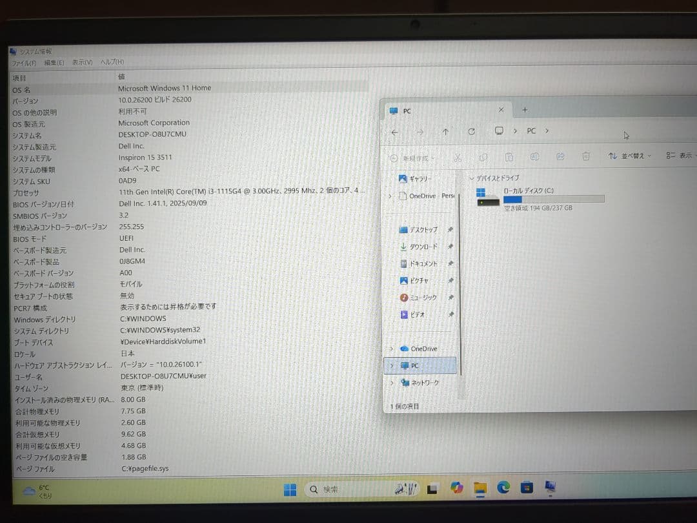The image size is (697, 523).
Task: Select the Paste icon
Action: [509, 158]
